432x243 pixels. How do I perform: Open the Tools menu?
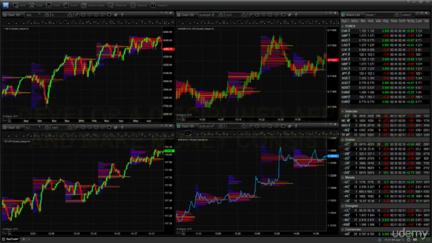click(36, 5)
